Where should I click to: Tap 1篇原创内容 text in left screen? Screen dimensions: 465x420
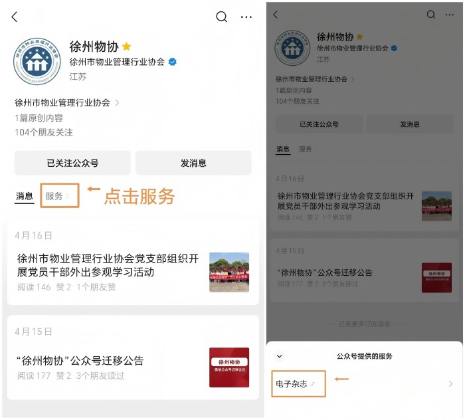[39, 118]
